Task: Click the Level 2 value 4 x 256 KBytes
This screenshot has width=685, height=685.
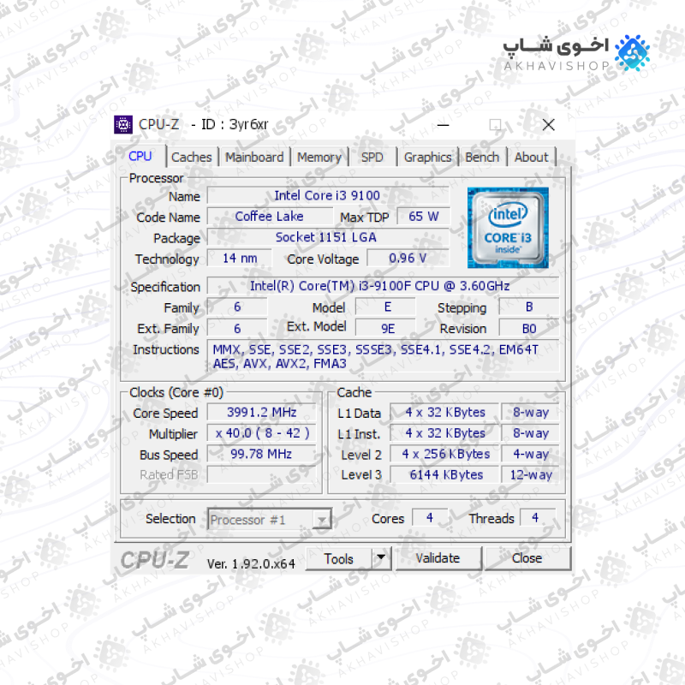Action: 444,455
